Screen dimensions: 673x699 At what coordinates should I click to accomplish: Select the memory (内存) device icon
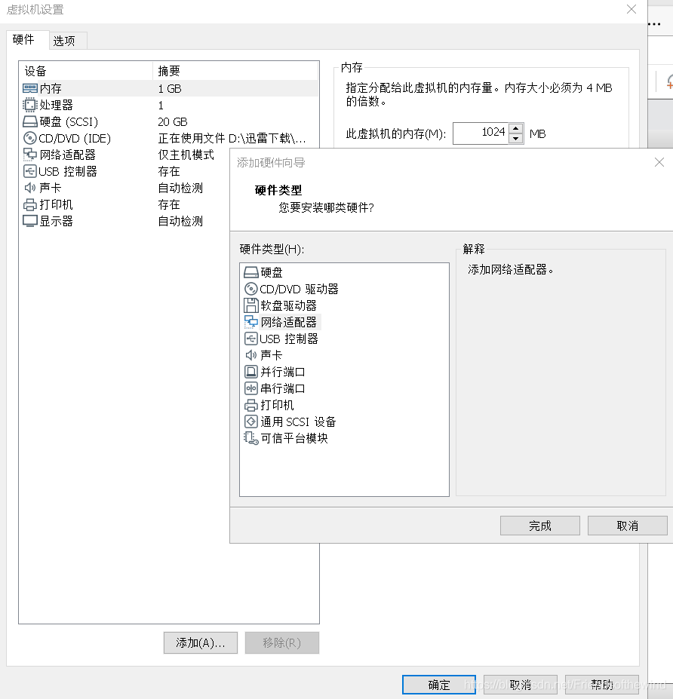(30, 88)
